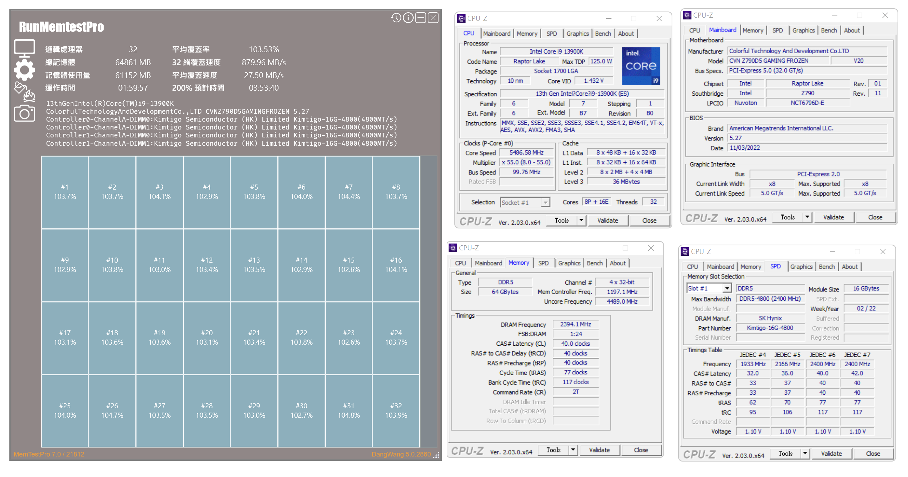Open the history clock icon in RunMemtestPro
908x477 pixels.
point(396,18)
